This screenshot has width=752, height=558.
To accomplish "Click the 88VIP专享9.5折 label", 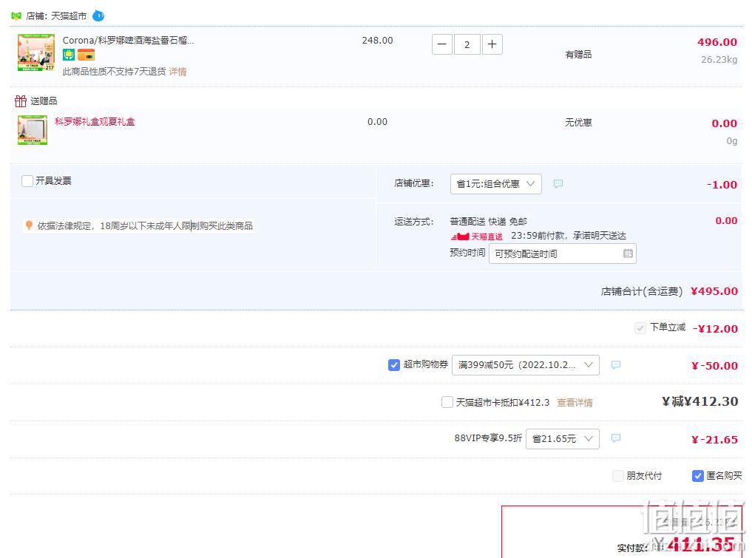I will [x=488, y=438].
